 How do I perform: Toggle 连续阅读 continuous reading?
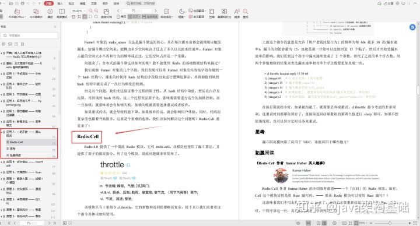pyautogui.click(x=150, y=16)
